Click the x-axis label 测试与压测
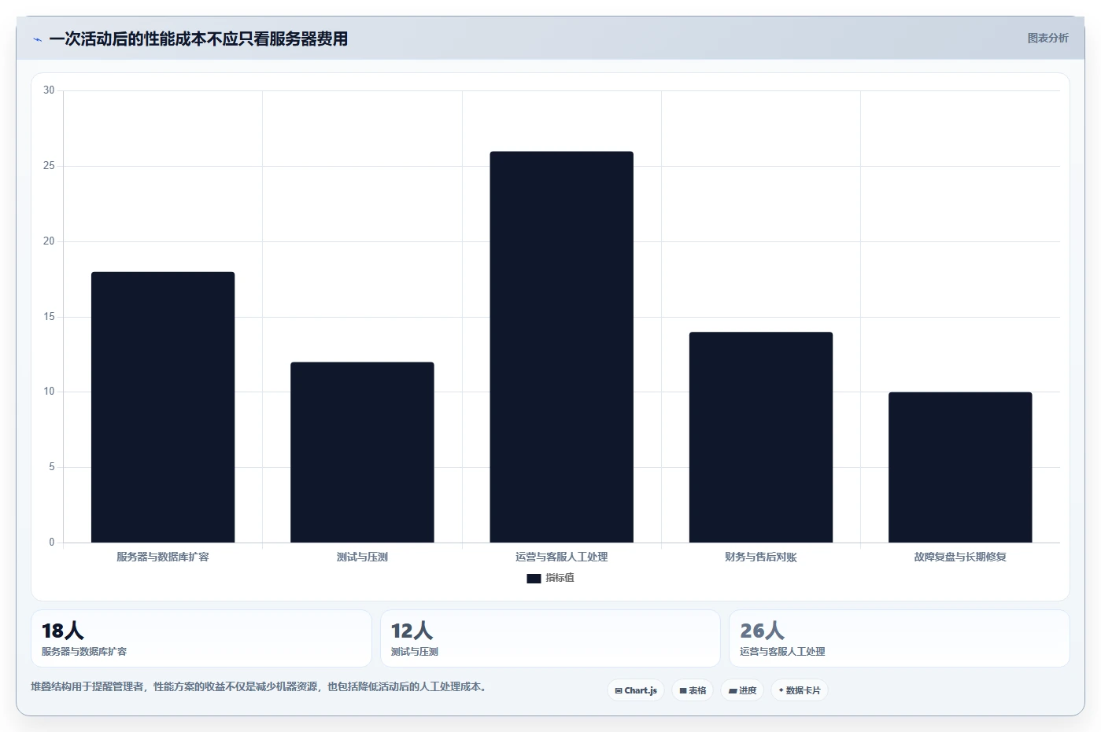The width and height of the screenshot is (1101, 732). pyautogui.click(x=362, y=557)
